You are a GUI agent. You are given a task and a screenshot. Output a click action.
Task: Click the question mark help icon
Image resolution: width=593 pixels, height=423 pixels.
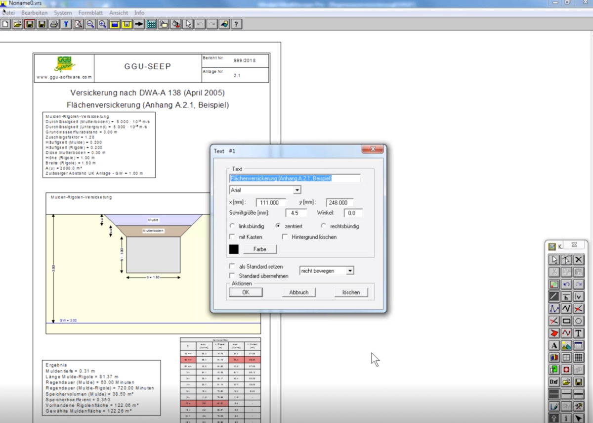click(x=237, y=24)
